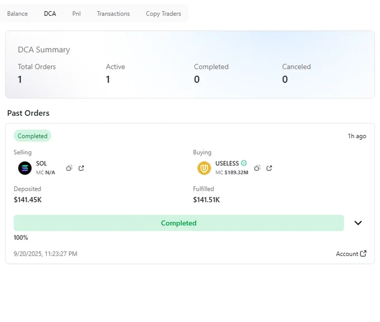Click the USELESS token logo

pos(204,168)
